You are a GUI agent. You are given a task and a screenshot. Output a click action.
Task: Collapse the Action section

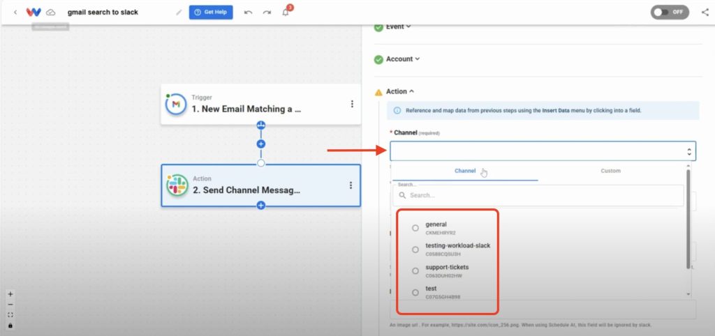tap(400, 91)
